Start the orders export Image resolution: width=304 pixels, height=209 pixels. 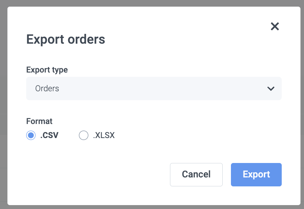click(256, 174)
